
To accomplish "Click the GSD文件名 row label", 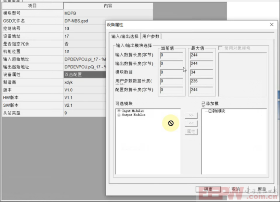I will 32,21.
